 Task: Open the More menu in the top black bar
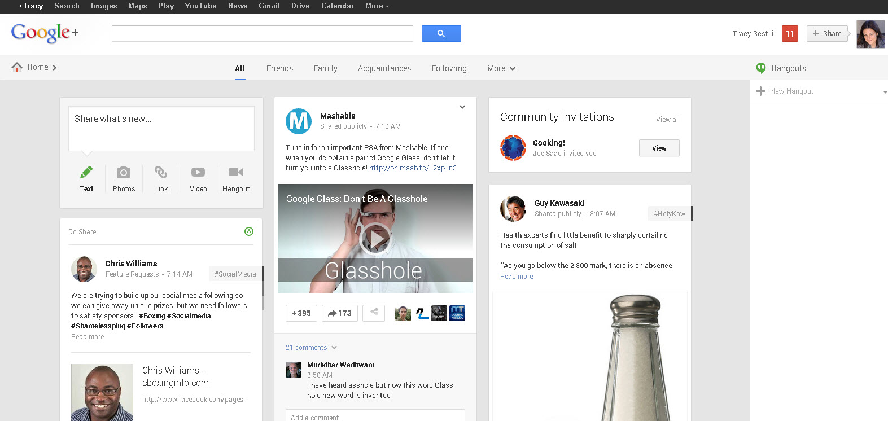click(x=377, y=6)
